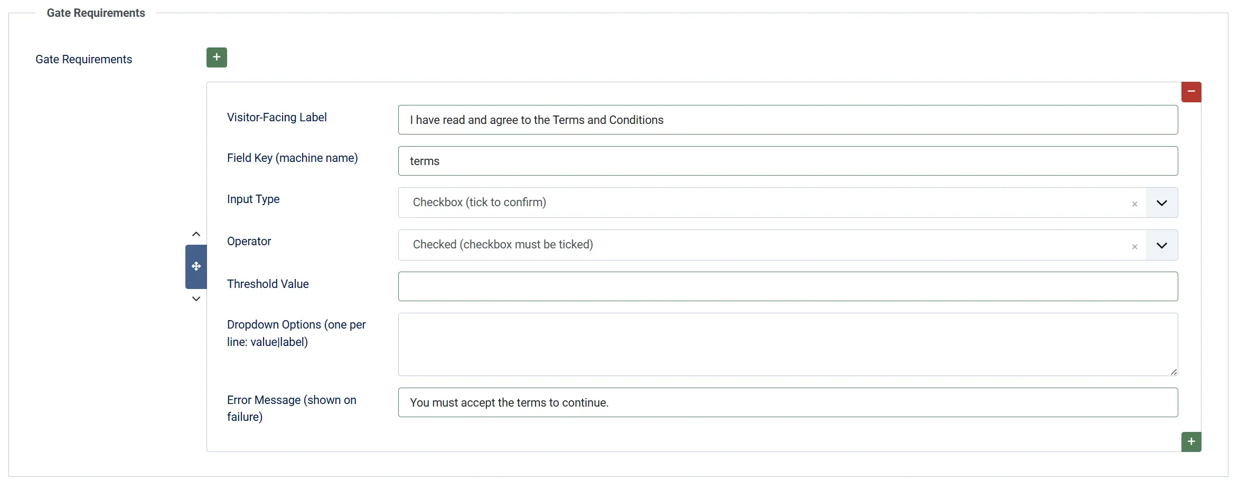The width and height of the screenshot is (1239, 491).
Task: Click the Gate Requirements fieldset legend title
Action: tap(96, 13)
